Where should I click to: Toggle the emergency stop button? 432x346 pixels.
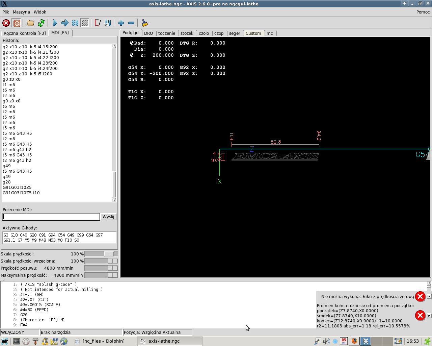6,23
